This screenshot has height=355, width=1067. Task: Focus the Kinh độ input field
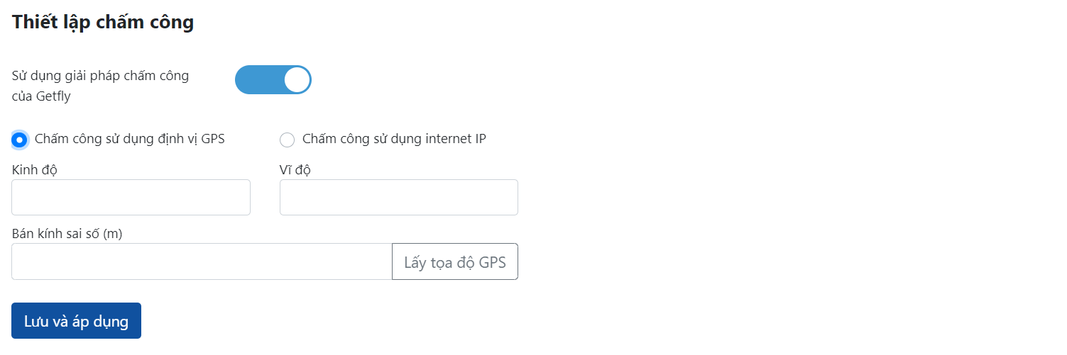[x=131, y=197]
